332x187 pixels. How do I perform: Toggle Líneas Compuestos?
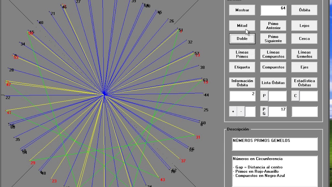pos(273,54)
